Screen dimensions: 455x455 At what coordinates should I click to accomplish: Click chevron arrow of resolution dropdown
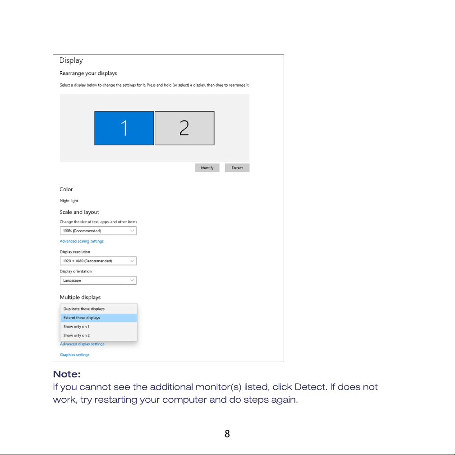pos(132,261)
